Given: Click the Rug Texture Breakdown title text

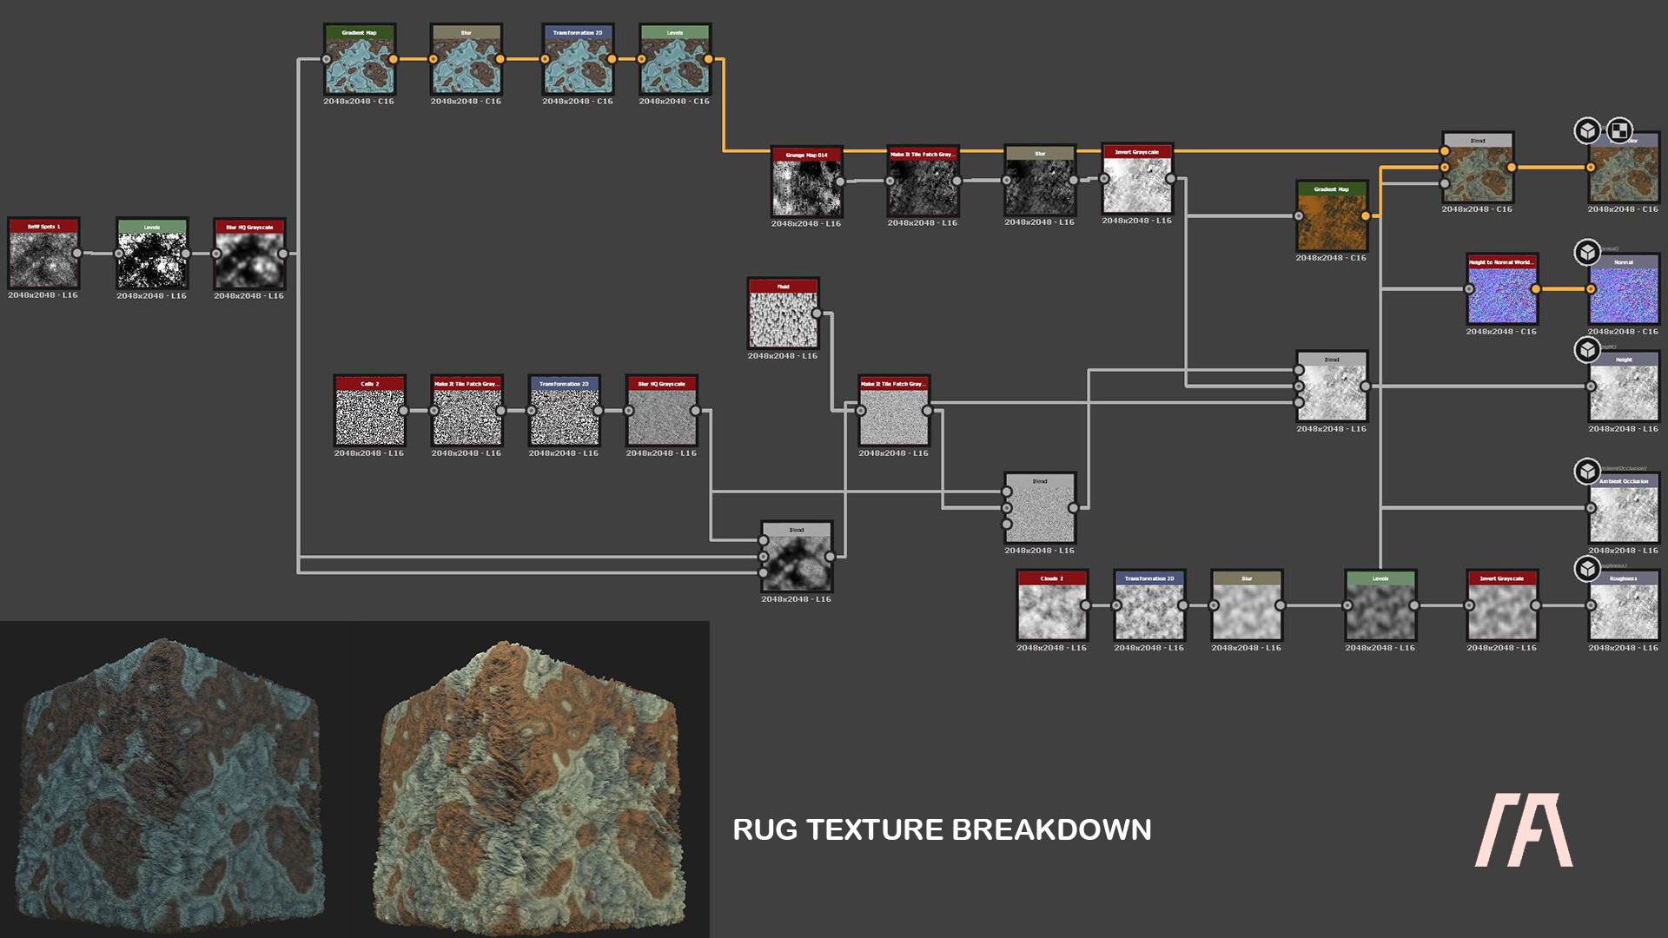Looking at the screenshot, I should (x=942, y=829).
